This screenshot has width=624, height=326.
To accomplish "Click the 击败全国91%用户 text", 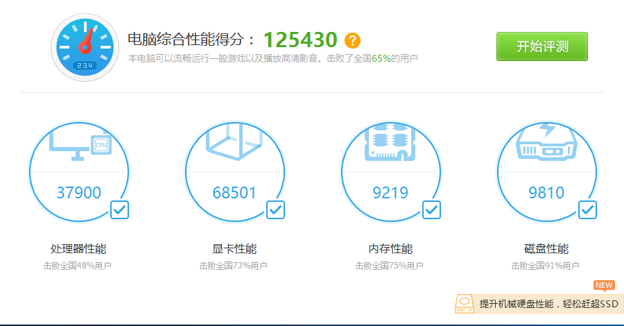I will click(546, 266).
